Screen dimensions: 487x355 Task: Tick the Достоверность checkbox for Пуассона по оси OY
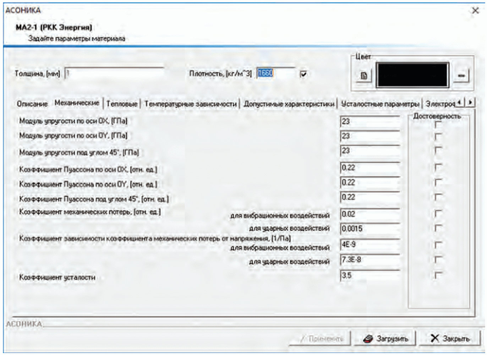tap(438, 182)
